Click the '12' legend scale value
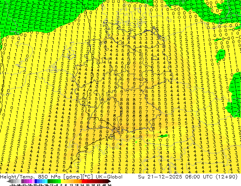The height and width of the screenshot is (186, 241). 71,185
